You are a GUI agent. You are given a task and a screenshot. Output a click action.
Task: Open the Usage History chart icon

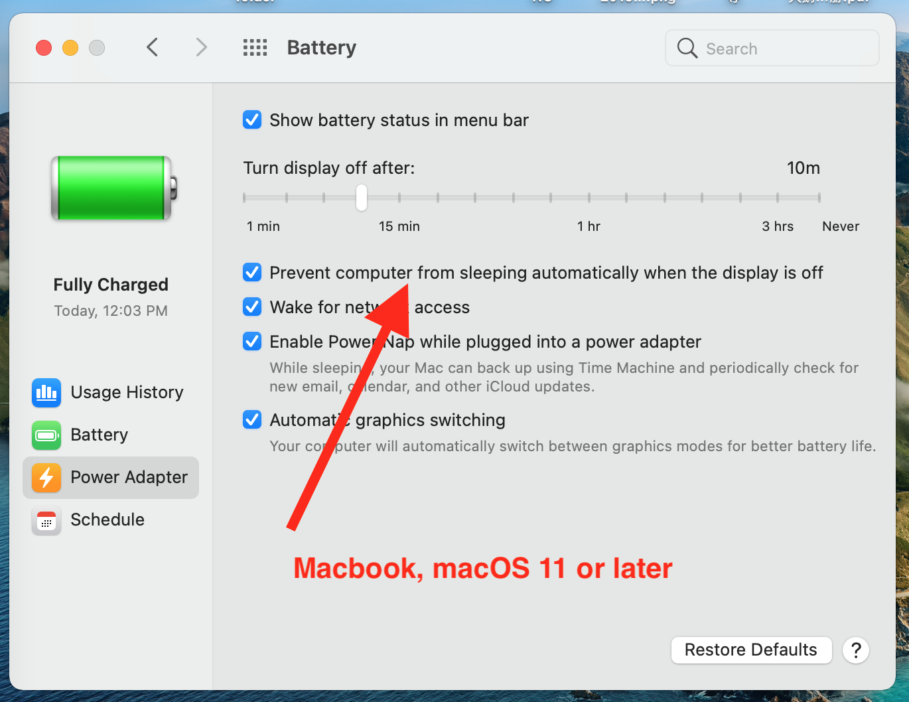pos(46,393)
